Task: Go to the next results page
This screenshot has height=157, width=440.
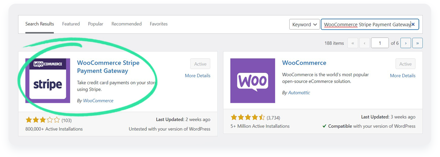Action: [406, 43]
